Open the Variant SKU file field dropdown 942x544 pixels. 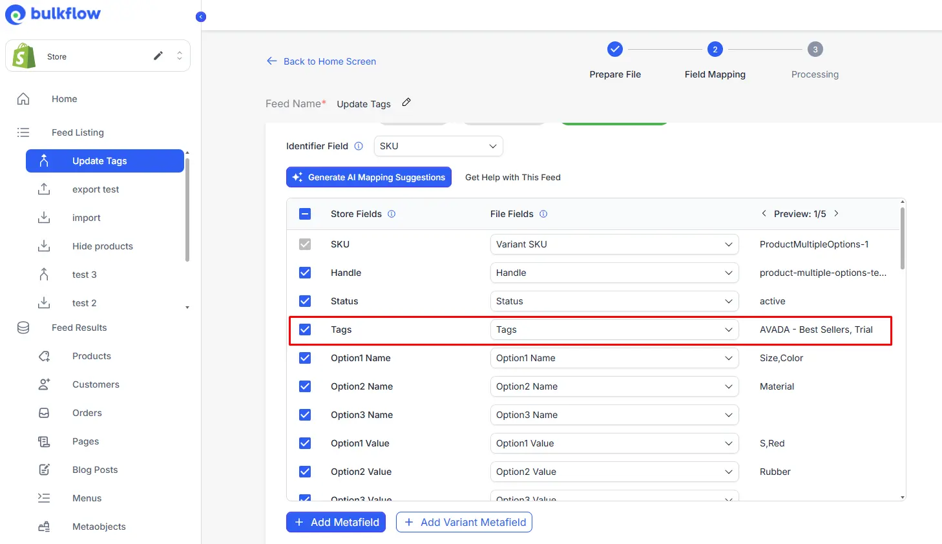pyautogui.click(x=614, y=244)
